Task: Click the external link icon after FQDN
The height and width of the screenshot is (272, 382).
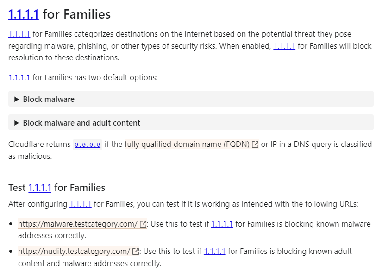Action: [255, 144]
